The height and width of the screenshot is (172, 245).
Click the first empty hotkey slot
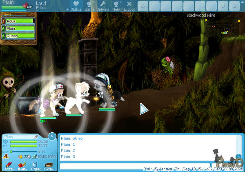(x=143, y=6)
